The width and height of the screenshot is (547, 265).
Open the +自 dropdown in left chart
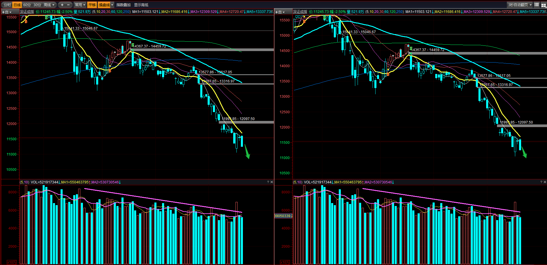point(6,12)
